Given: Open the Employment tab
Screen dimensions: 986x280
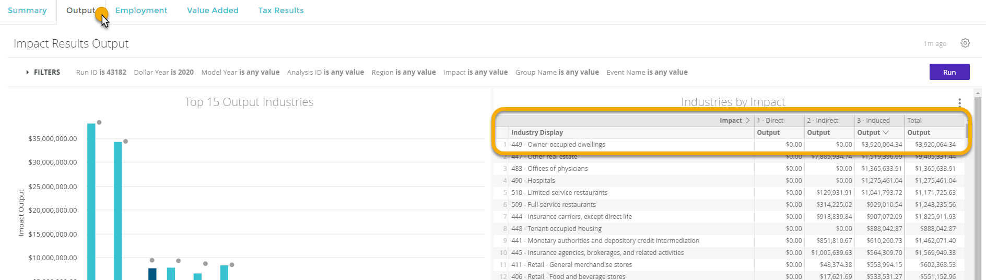Looking at the screenshot, I should pyautogui.click(x=141, y=10).
